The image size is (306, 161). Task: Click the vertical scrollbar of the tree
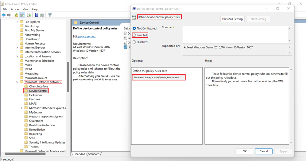tap(68, 77)
